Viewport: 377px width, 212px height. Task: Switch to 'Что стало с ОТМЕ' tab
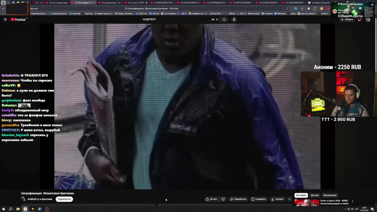136,3
